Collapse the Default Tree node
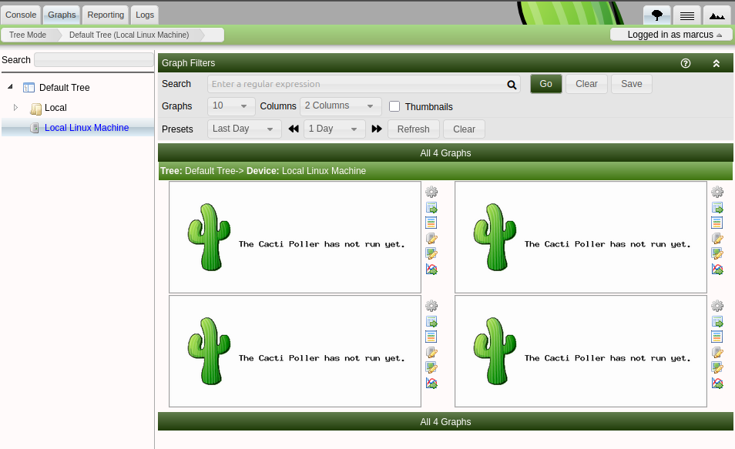The image size is (735, 449). coord(10,87)
